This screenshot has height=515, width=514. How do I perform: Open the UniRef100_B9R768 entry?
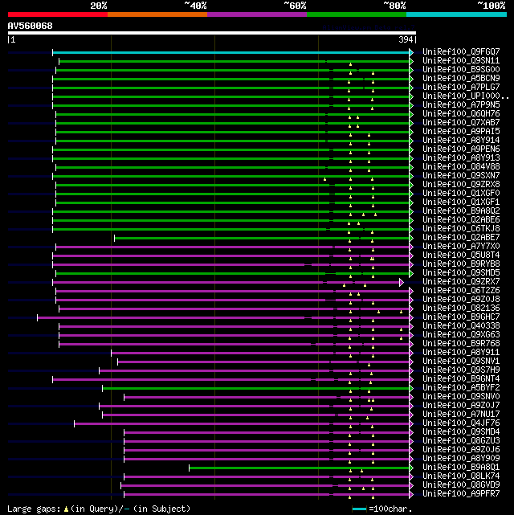click(461, 343)
